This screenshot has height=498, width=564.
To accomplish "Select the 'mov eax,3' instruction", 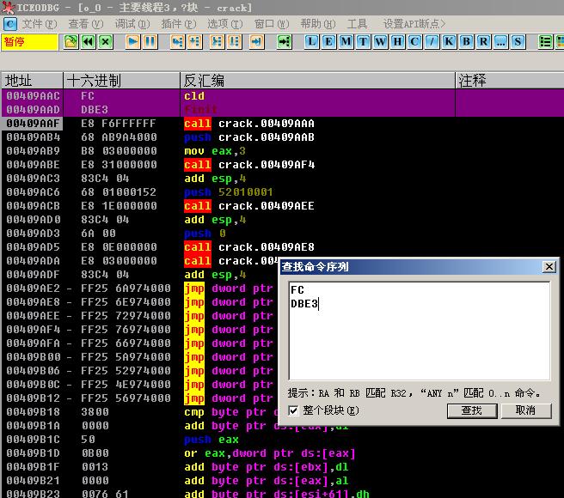I will [x=215, y=151].
